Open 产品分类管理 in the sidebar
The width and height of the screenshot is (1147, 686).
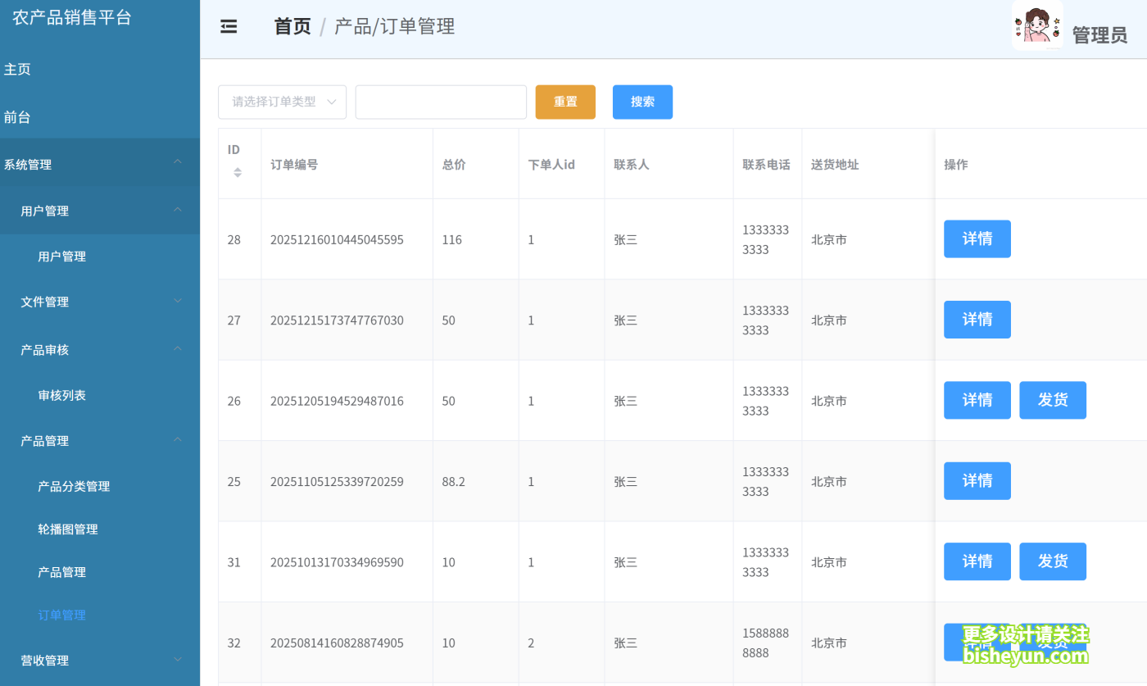pyautogui.click(x=75, y=486)
